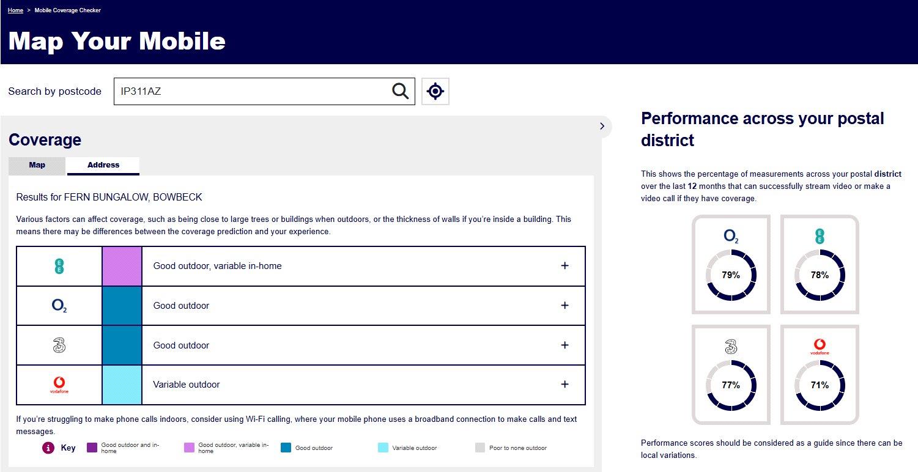Click the 'Poor to none outdoor' key label
This screenshot has height=472, width=918.
(x=518, y=448)
